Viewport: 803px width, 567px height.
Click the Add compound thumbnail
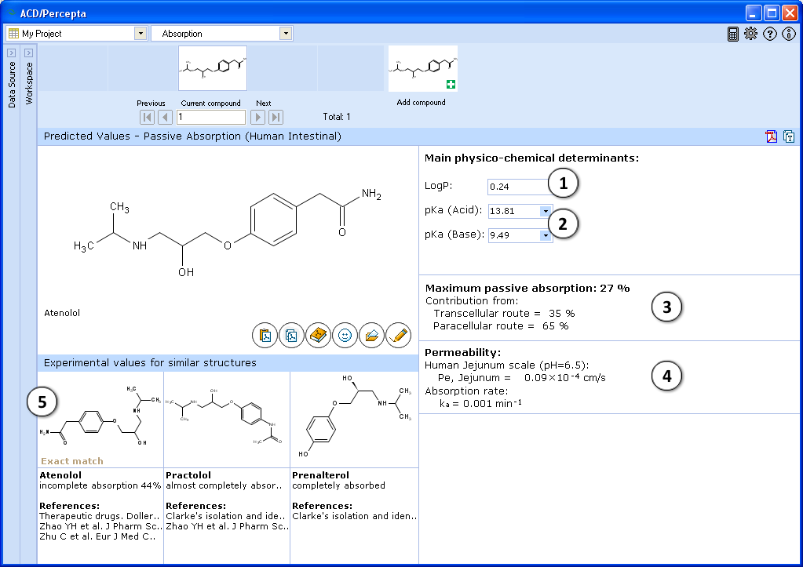coord(423,68)
